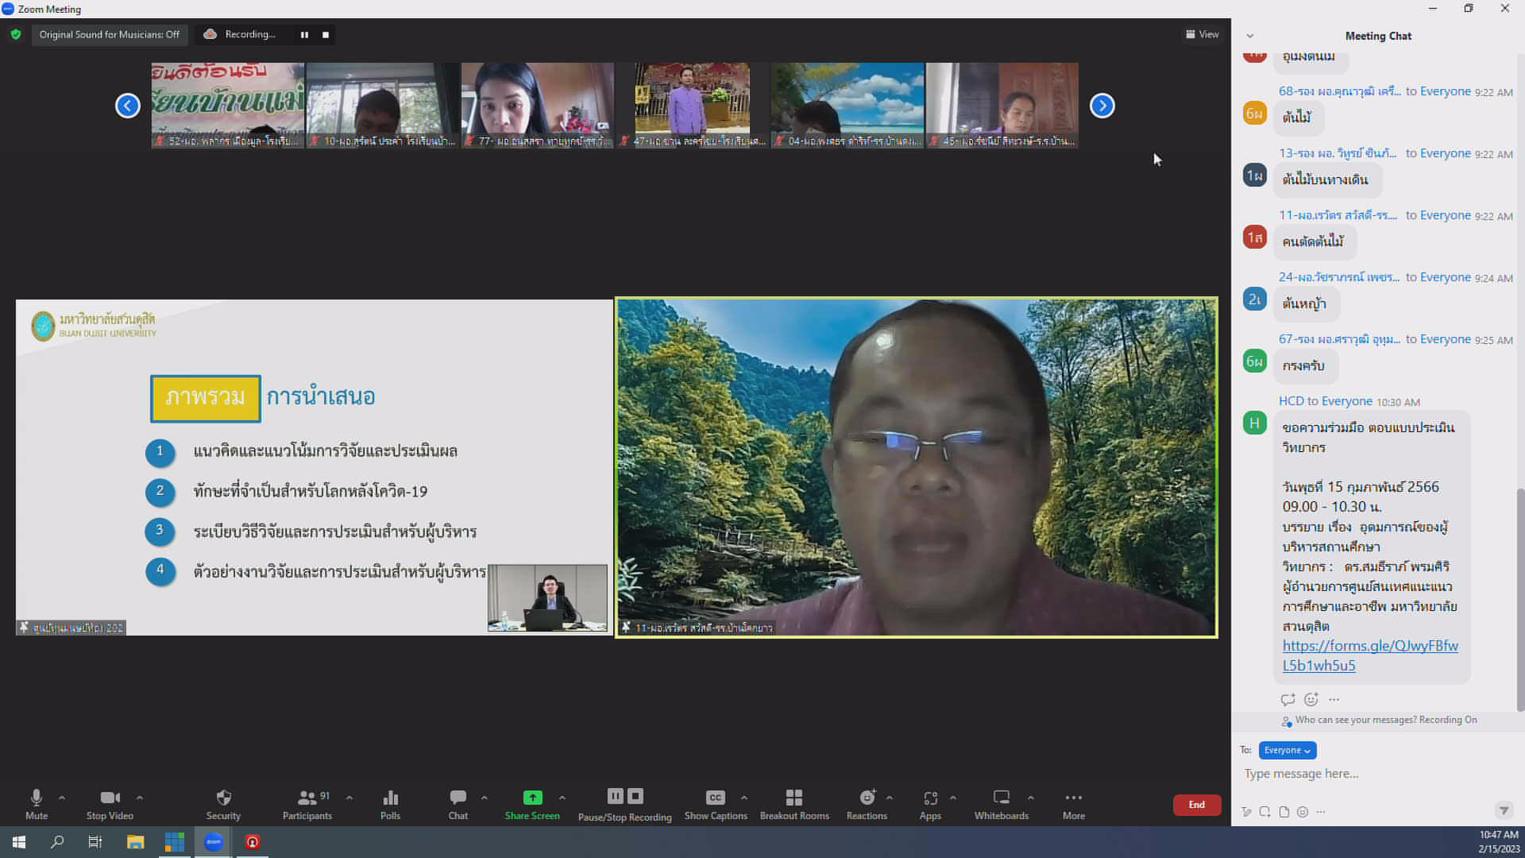Open the Participants list

point(307,804)
